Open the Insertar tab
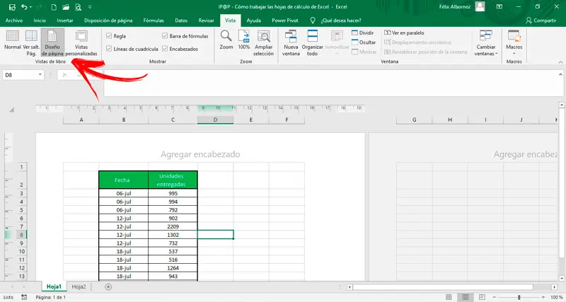 65,21
